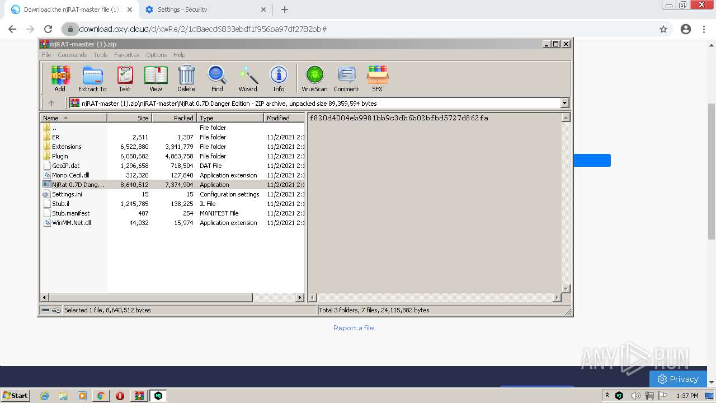The width and height of the screenshot is (716, 403).
Task: Click the Add toolbar icon in WinRAR
Action: click(x=60, y=78)
